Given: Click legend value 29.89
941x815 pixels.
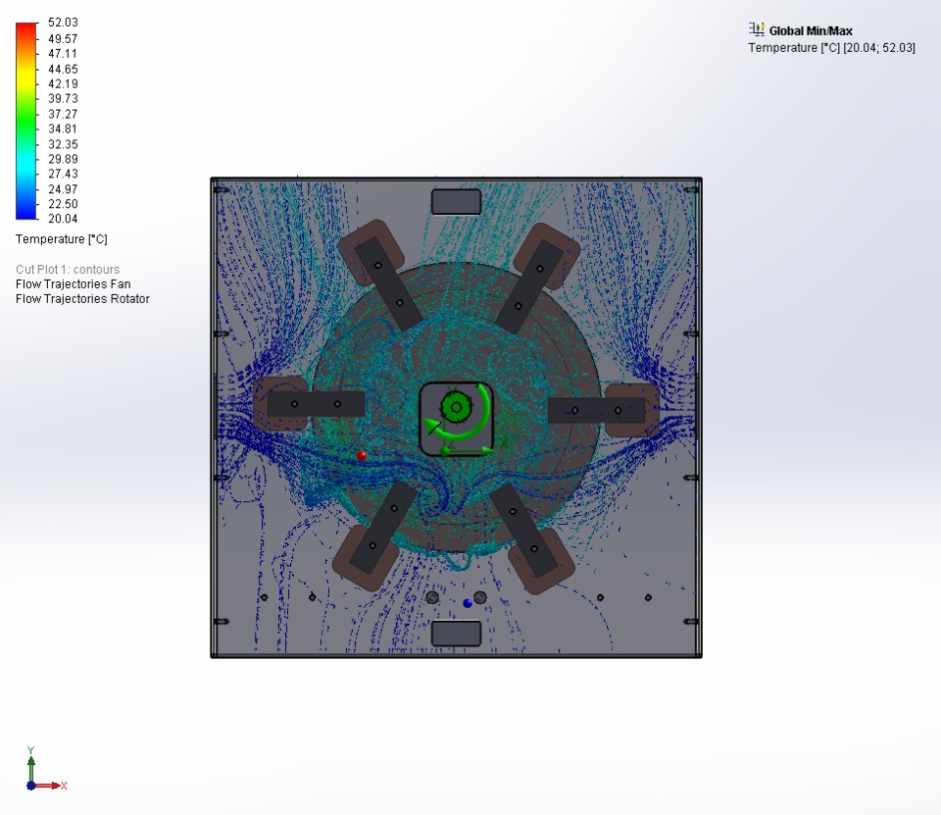Looking at the screenshot, I should (63, 159).
